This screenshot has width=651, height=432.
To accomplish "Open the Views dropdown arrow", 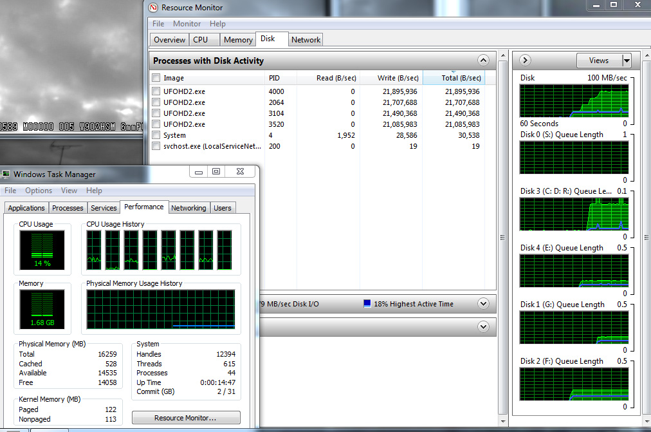I will (627, 61).
